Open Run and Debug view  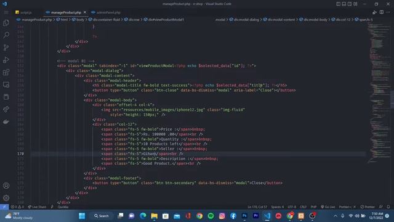click(x=6, y=60)
